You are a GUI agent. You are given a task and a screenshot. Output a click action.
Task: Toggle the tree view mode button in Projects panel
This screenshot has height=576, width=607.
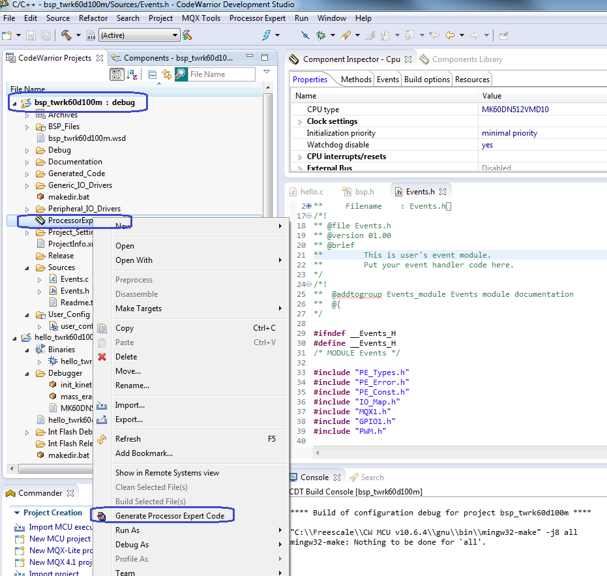pyautogui.click(x=117, y=74)
